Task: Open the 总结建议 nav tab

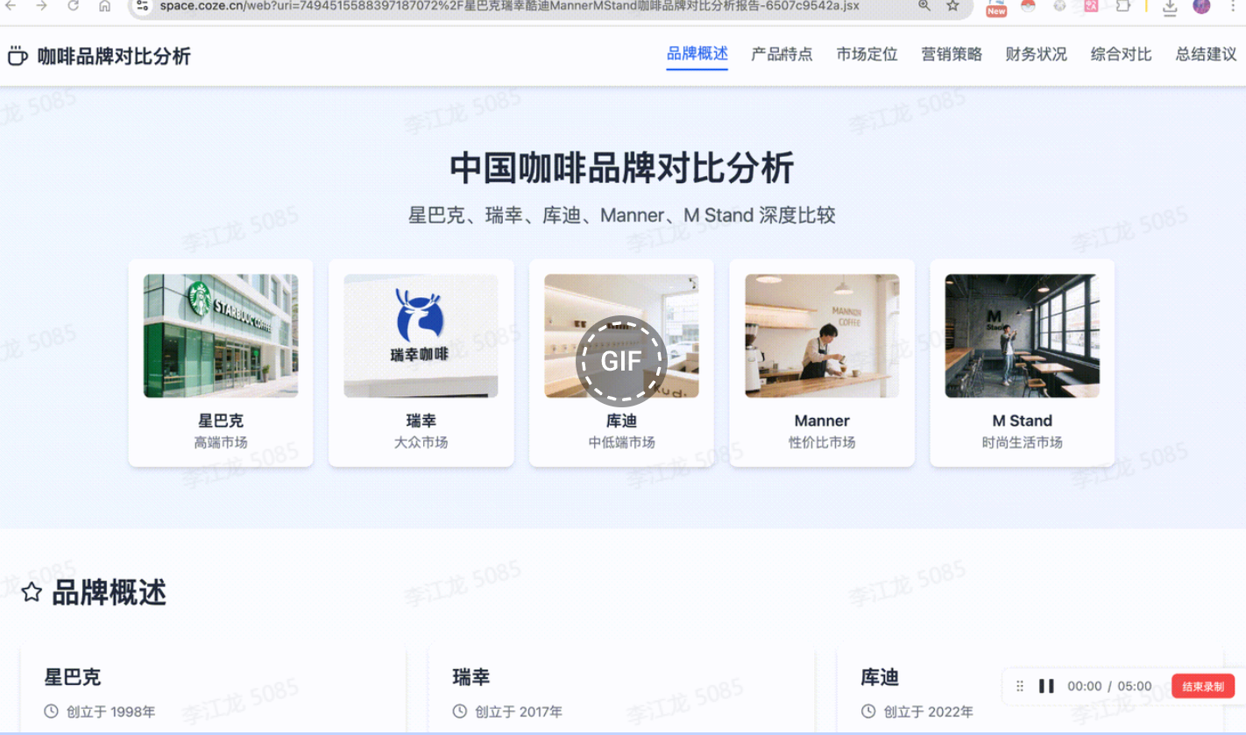Action: 1207,54
